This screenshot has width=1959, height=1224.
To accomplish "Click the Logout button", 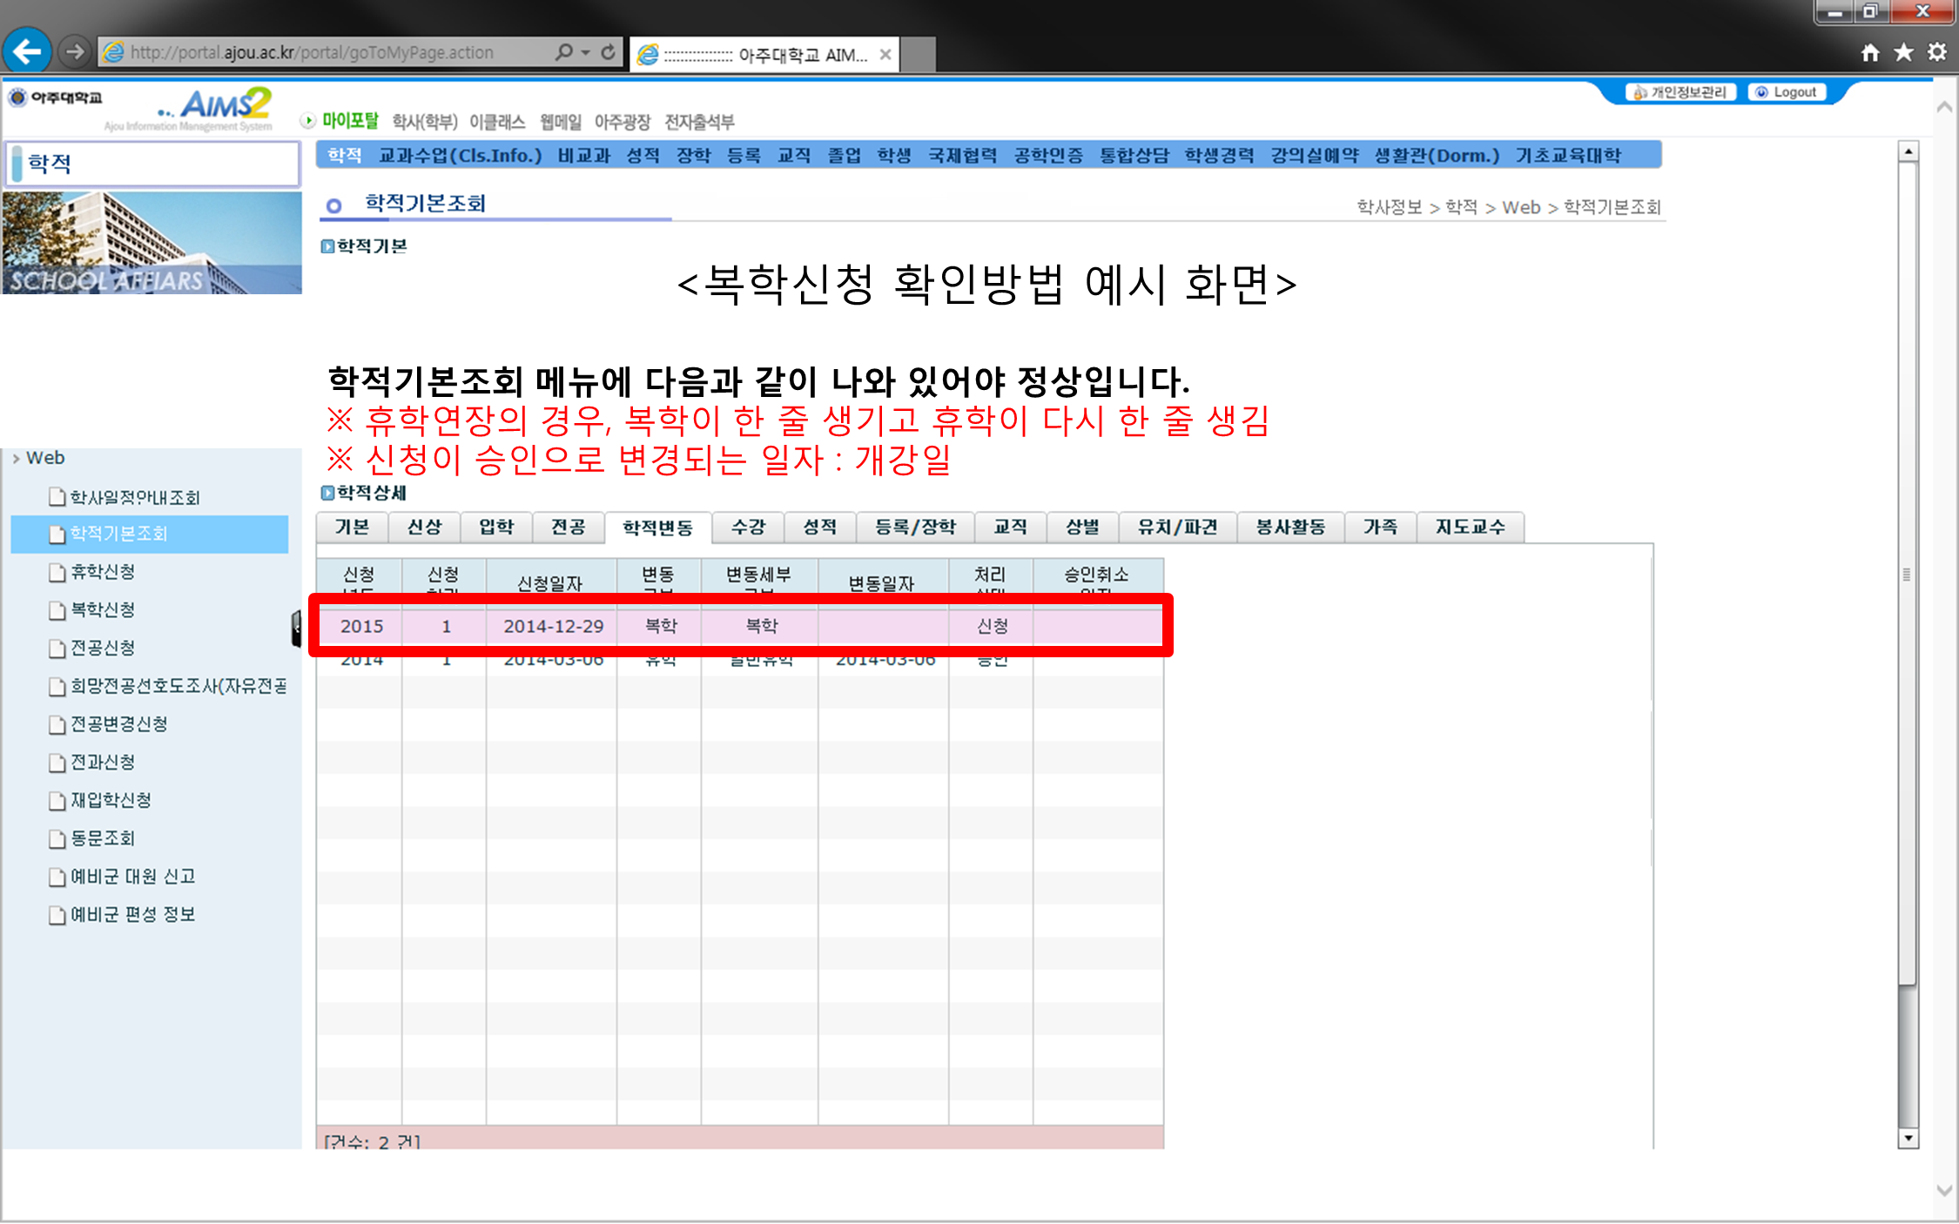I will [1787, 92].
